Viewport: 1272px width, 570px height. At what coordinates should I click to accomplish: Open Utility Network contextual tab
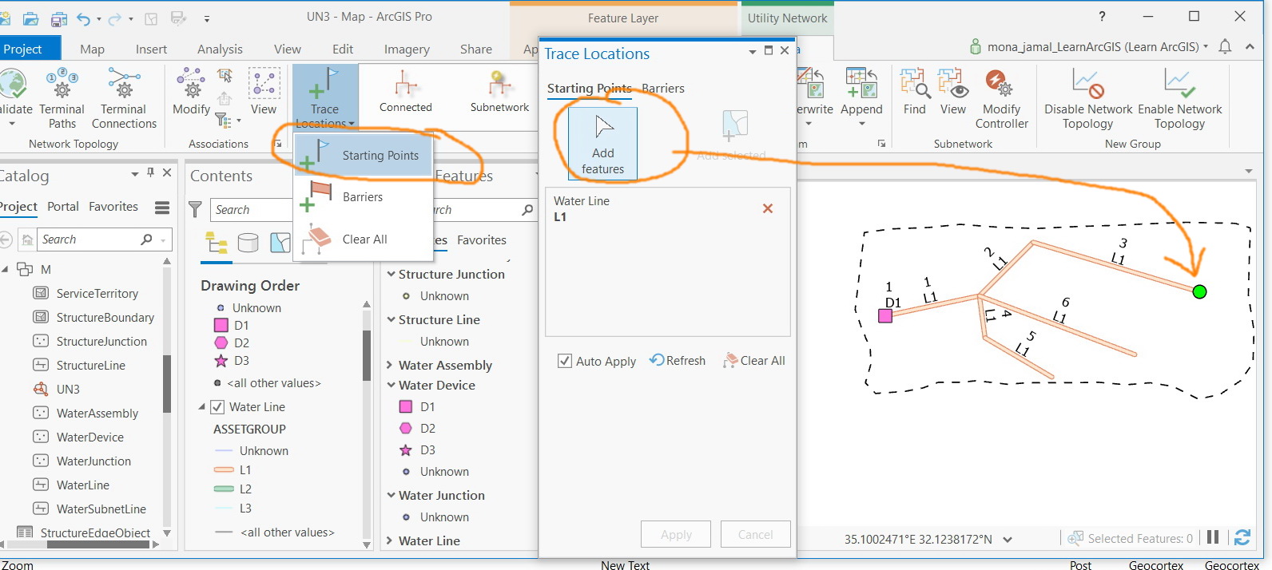[x=787, y=18]
